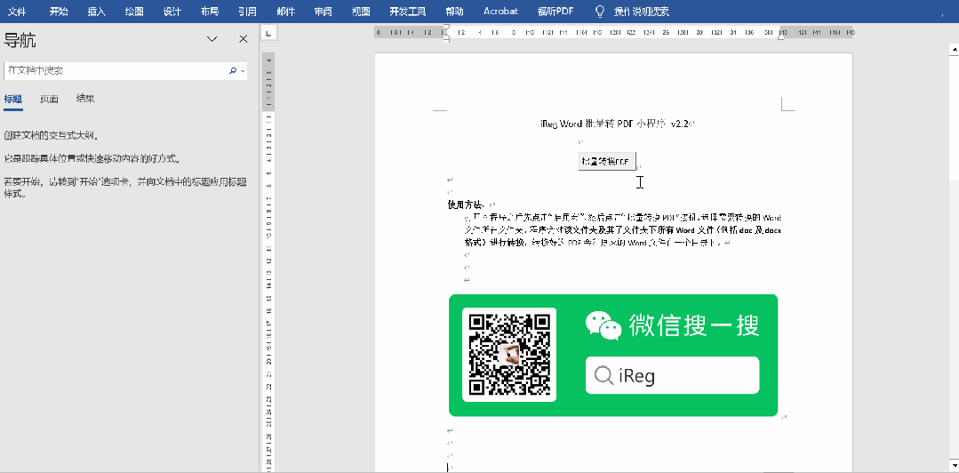Open the 视图 ribbon tab
959x473 pixels.
click(361, 11)
